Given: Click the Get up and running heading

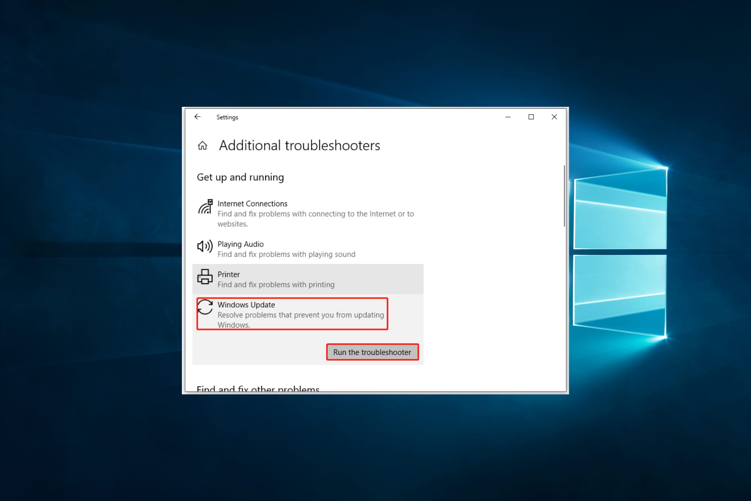Looking at the screenshot, I should pos(240,177).
